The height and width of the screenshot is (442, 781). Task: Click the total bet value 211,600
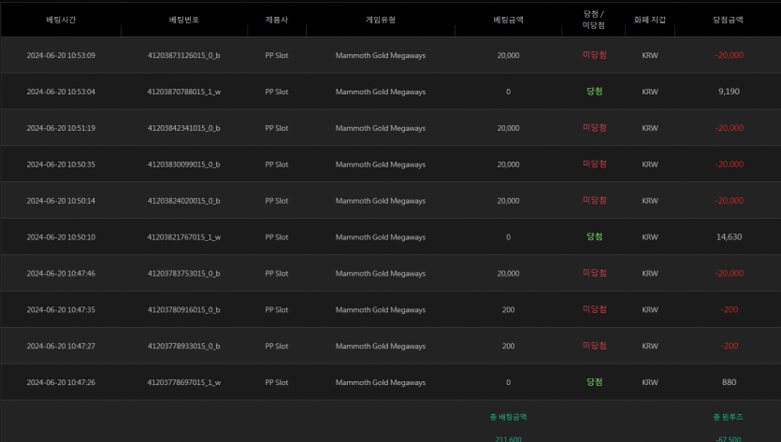[508, 439]
